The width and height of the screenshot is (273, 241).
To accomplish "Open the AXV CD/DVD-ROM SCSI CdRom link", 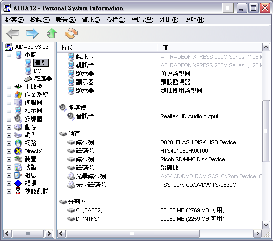I will click(211, 176).
